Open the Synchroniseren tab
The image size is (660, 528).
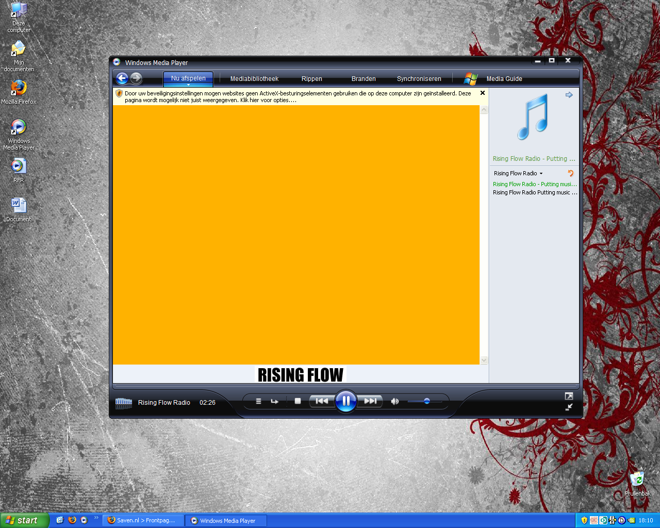click(x=419, y=79)
